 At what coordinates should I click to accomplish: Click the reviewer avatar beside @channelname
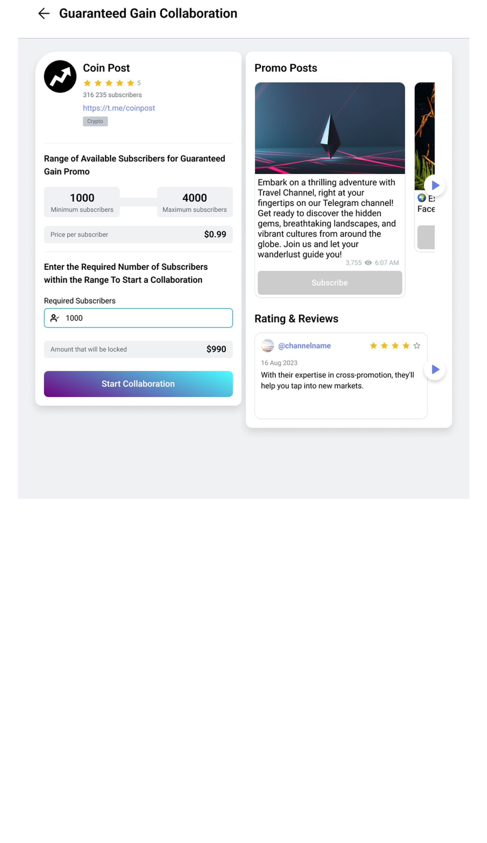pyautogui.click(x=268, y=346)
